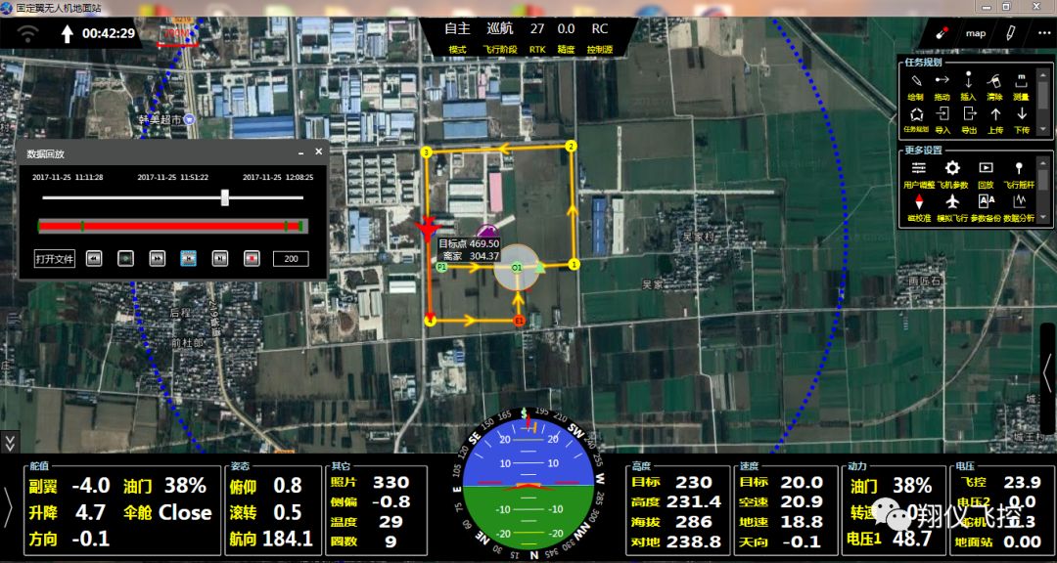Select the 绘制 (draw) pencil tool

coord(916,82)
